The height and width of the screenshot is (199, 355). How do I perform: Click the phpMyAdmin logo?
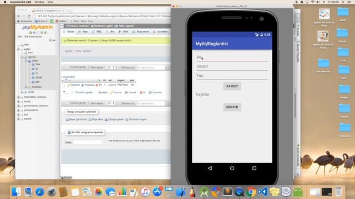coord(38,27)
